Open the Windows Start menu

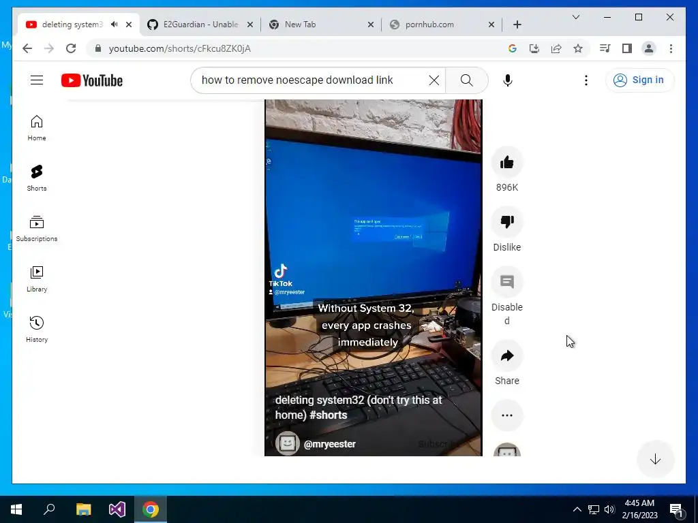(16, 509)
